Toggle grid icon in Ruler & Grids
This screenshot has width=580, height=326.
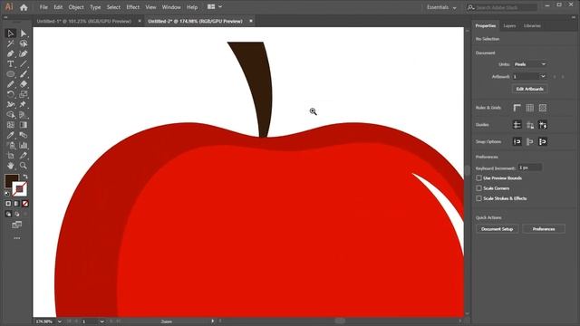coord(529,108)
